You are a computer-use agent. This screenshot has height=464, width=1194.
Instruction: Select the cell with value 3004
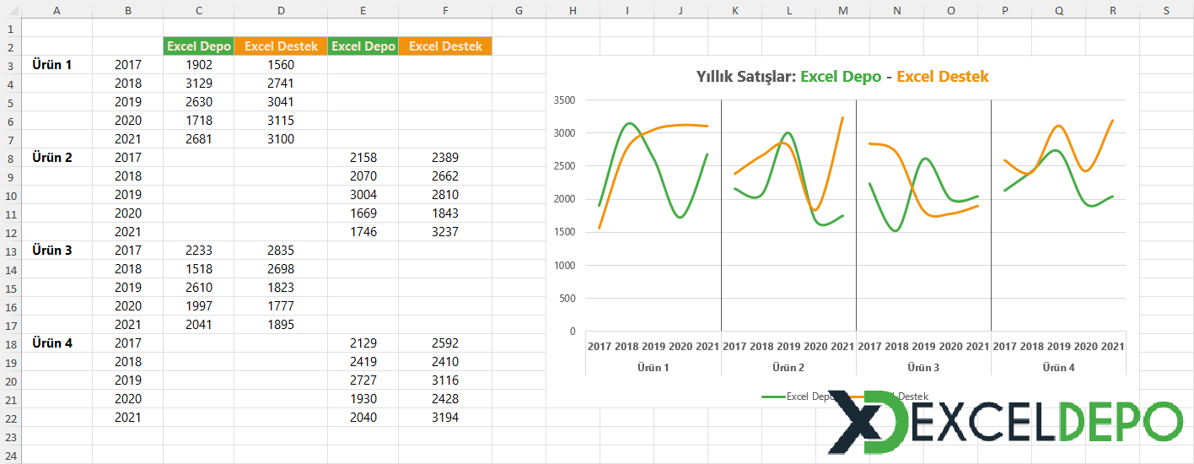pyautogui.click(x=363, y=195)
